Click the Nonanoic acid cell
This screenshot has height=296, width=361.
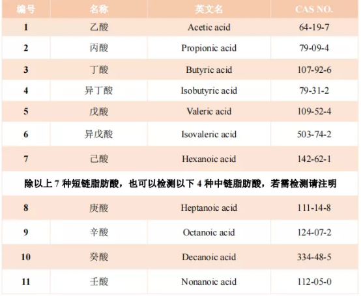click(x=209, y=282)
